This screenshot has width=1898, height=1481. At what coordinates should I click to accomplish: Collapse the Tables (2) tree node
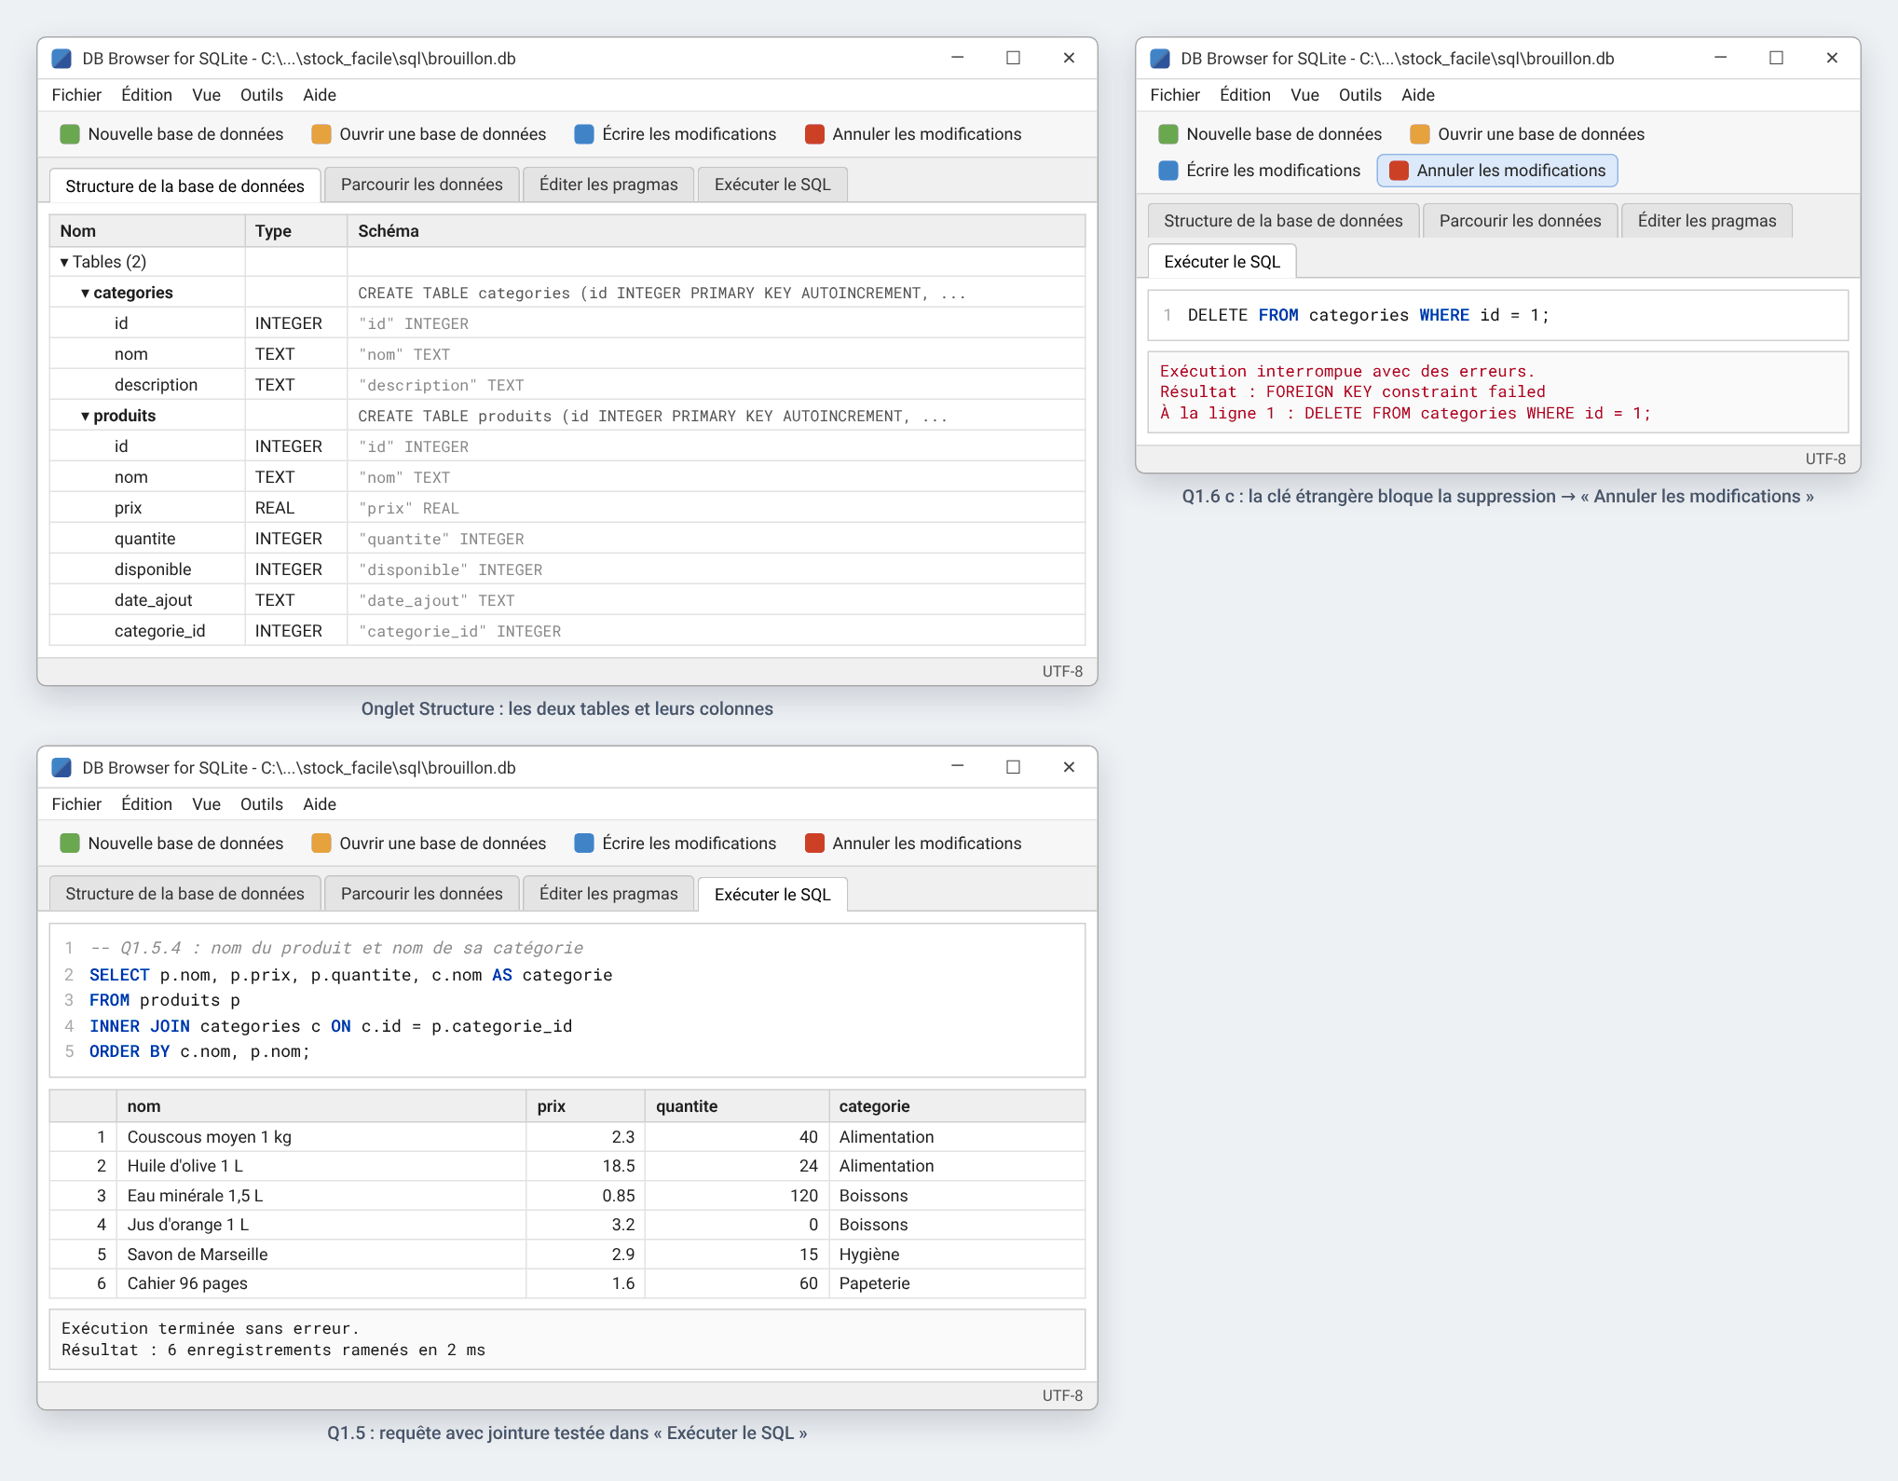coord(64,263)
